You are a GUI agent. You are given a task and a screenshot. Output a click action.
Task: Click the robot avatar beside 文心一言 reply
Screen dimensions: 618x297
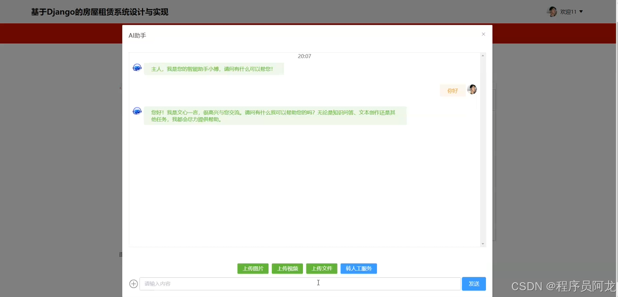pyautogui.click(x=137, y=111)
